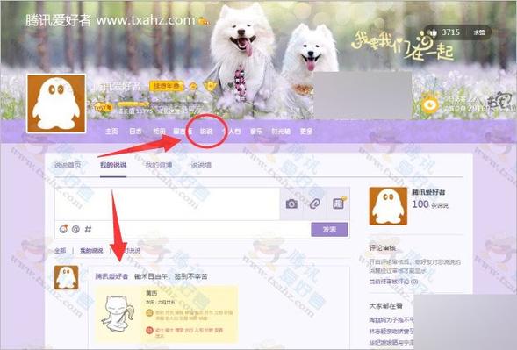Switch to 我的微博 tab
The height and width of the screenshot is (350, 517).
point(159,165)
